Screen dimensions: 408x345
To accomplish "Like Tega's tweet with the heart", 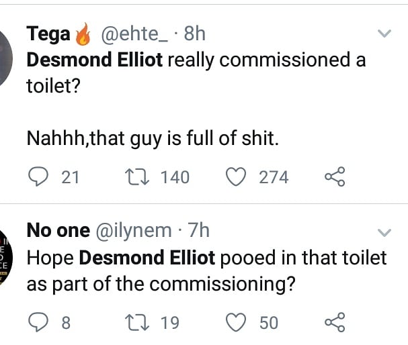I will [235, 177].
